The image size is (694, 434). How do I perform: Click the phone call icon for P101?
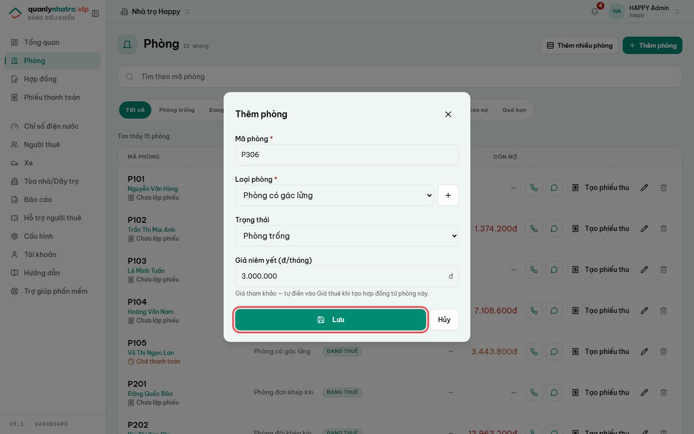(x=534, y=188)
